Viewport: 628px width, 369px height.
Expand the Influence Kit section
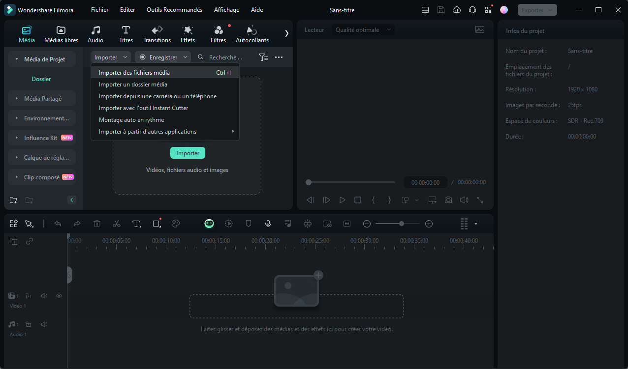coord(42,138)
